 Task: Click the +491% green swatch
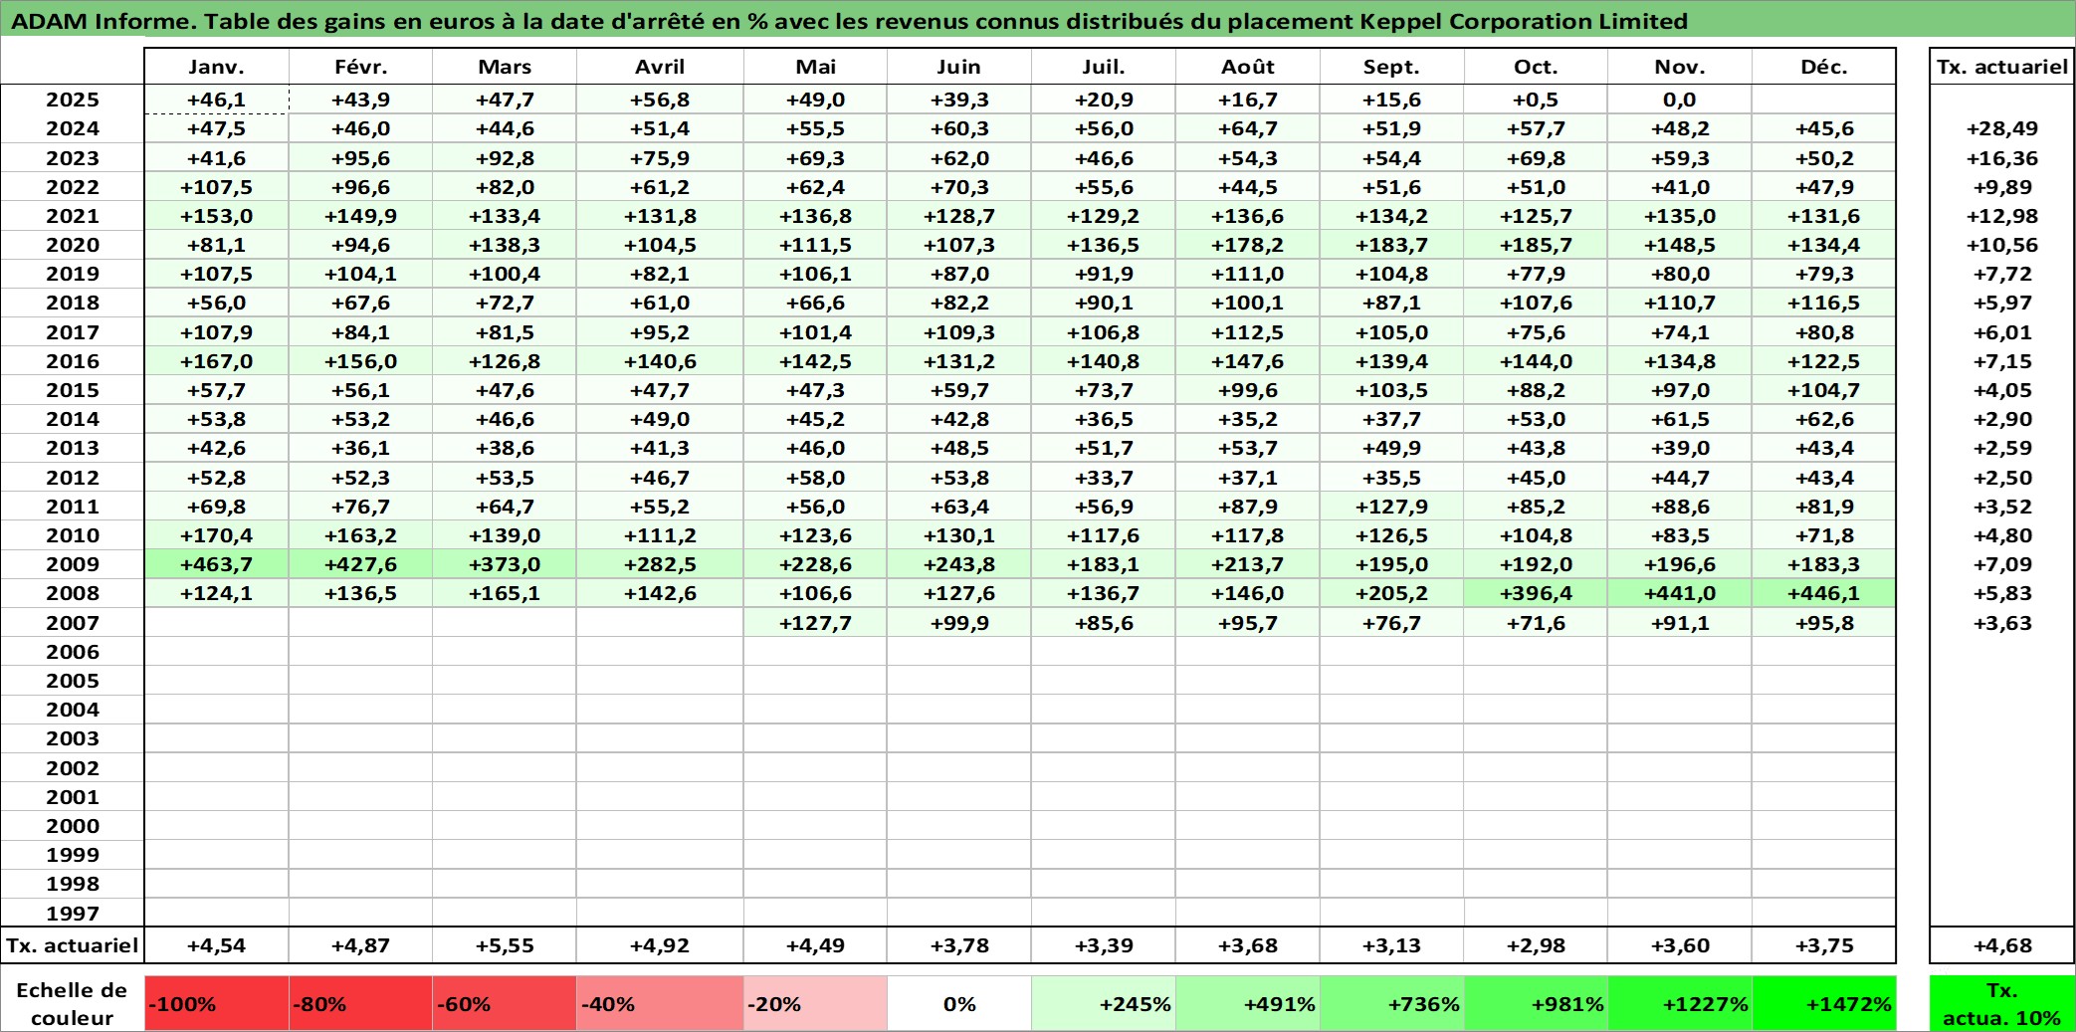(x=1248, y=1003)
